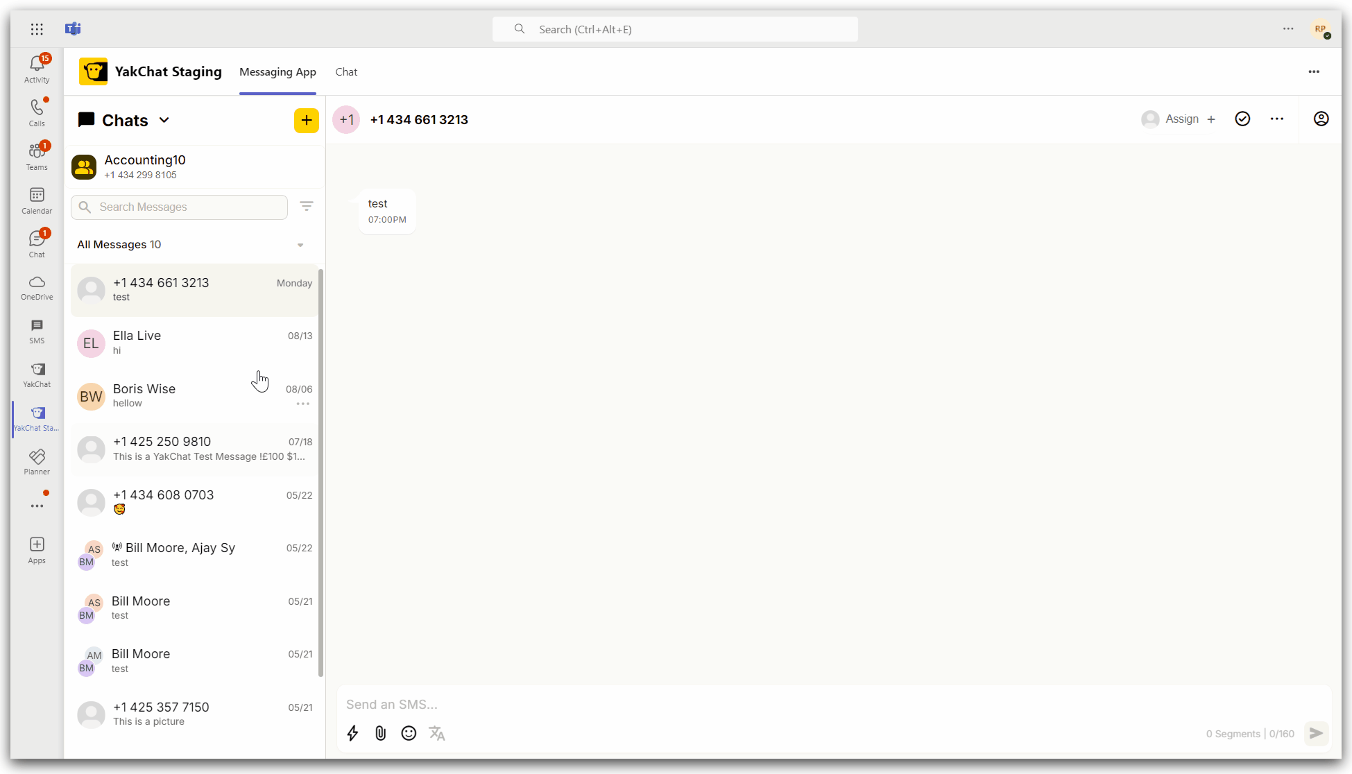Screen dimensions: 1352x774
Task: Open the SMS app in sidebar
Action: (37, 332)
